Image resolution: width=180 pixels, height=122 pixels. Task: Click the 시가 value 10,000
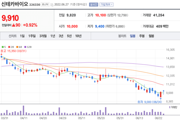coord(72,26)
